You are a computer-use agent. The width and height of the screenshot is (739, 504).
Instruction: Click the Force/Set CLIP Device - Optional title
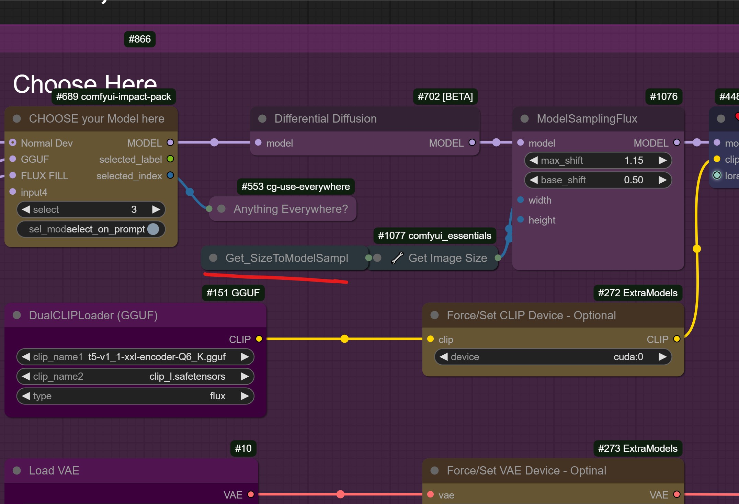pyautogui.click(x=531, y=315)
